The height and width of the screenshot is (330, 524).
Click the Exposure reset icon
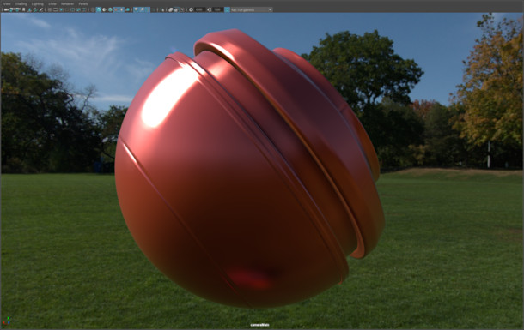point(192,9)
